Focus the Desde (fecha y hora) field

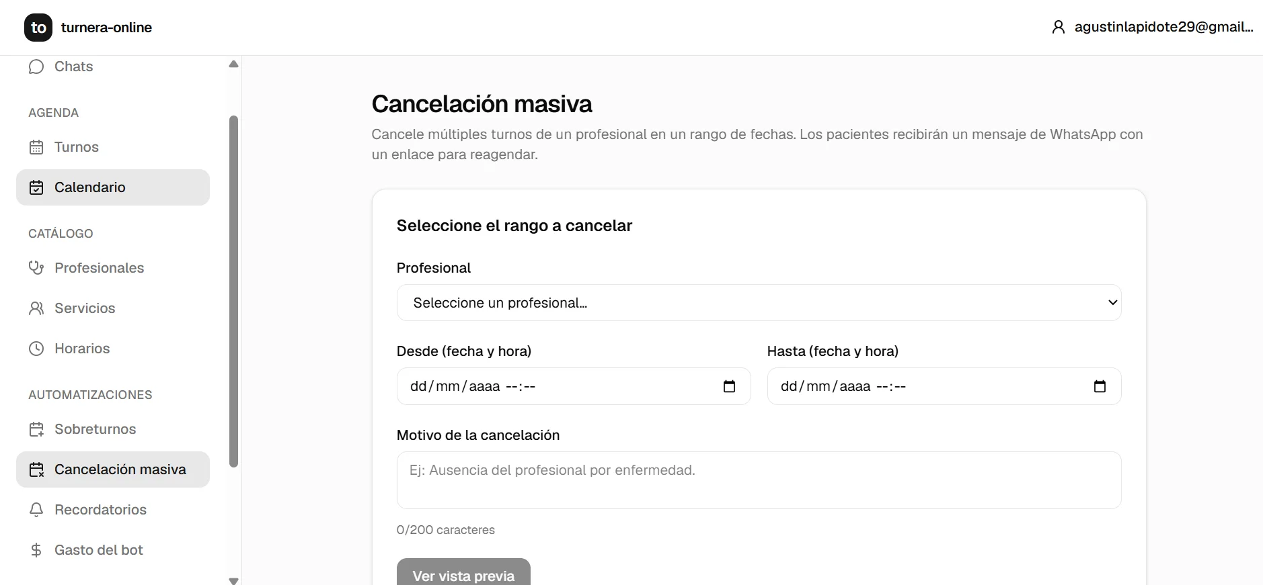coord(574,386)
